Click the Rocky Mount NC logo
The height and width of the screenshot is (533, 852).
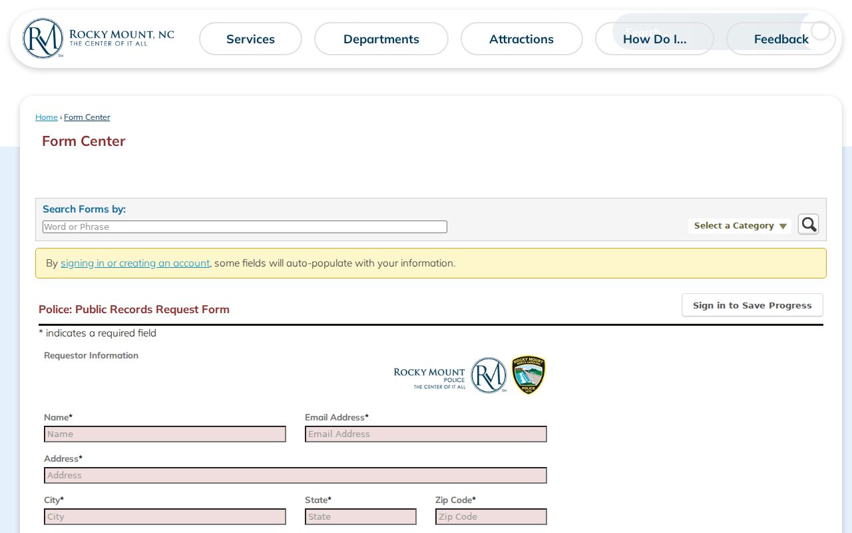99,39
